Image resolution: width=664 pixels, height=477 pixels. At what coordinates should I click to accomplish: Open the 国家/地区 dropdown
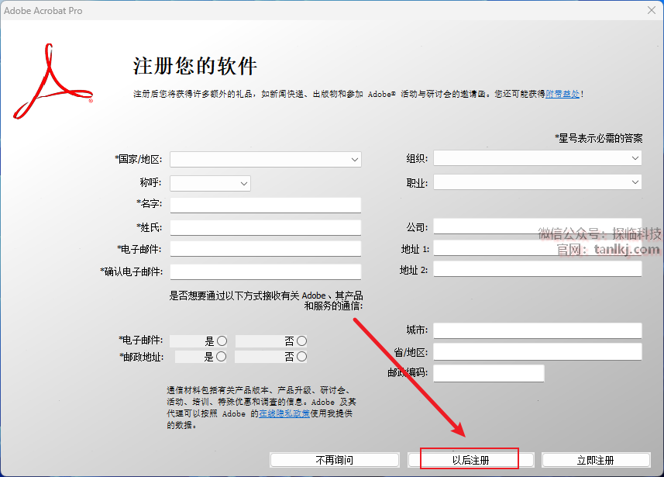pos(266,160)
